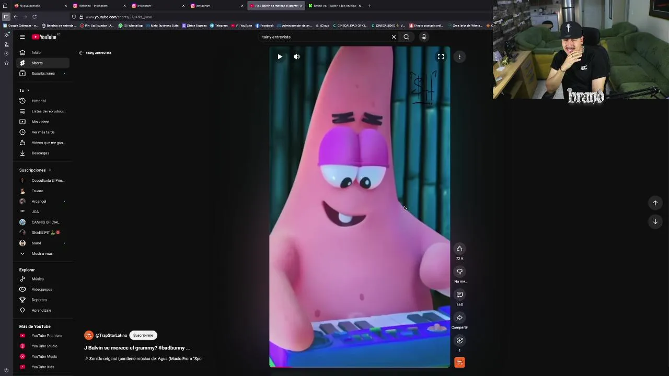The width and height of the screenshot is (669, 376).
Task: Click the YouTube logo
Action: pyautogui.click(x=44, y=37)
